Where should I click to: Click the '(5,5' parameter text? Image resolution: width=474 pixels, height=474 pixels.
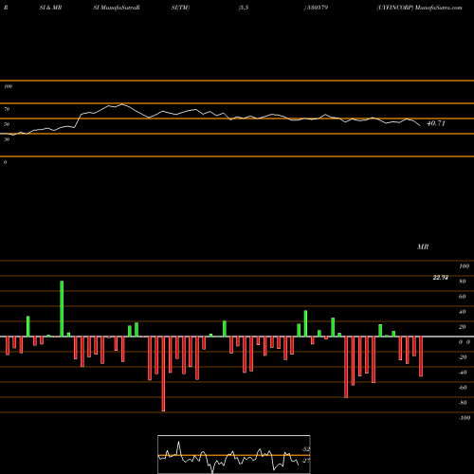pos(244,8)
